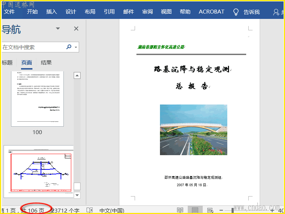Image resolution: width=285 pixels, height=214 pixels.
Task: Click the date 2007 年 05 月 18 日
Action: click(x=191, y=185)
